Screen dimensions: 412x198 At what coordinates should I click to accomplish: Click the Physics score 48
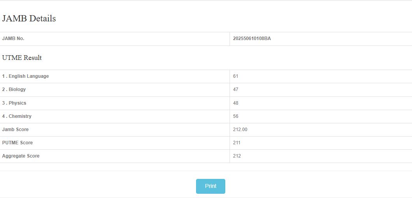point(235,103)
